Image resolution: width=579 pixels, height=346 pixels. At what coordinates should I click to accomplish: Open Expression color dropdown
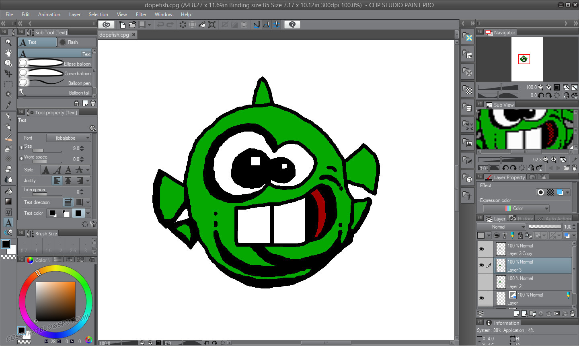(x=516, y=208)
